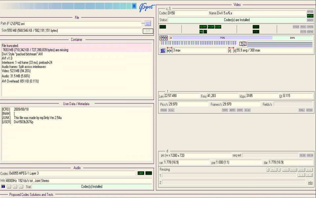
Task: Toggle 4:3 button in the Resizing row
Action: 301,175
